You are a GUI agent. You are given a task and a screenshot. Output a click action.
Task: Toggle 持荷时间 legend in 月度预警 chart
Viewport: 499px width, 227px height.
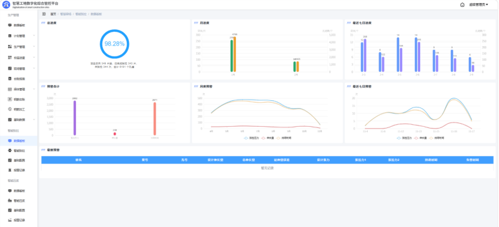point(284,138)
